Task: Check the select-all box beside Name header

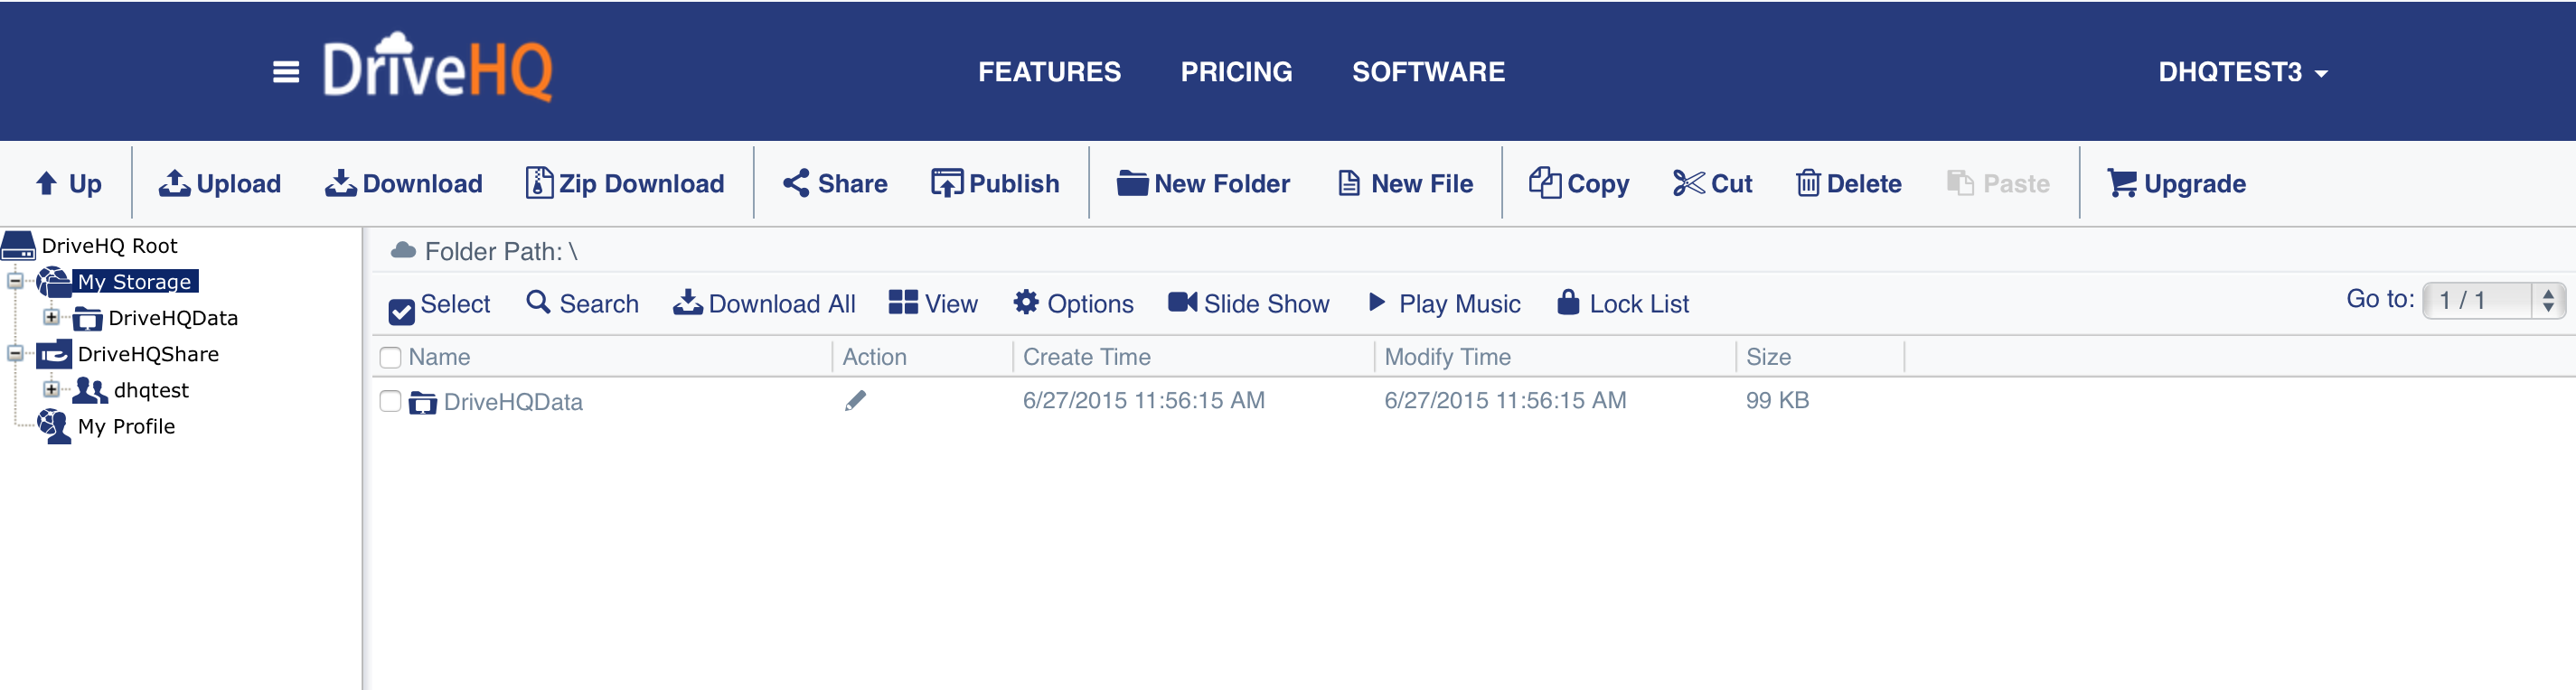Action: click(x=391, y=358)
